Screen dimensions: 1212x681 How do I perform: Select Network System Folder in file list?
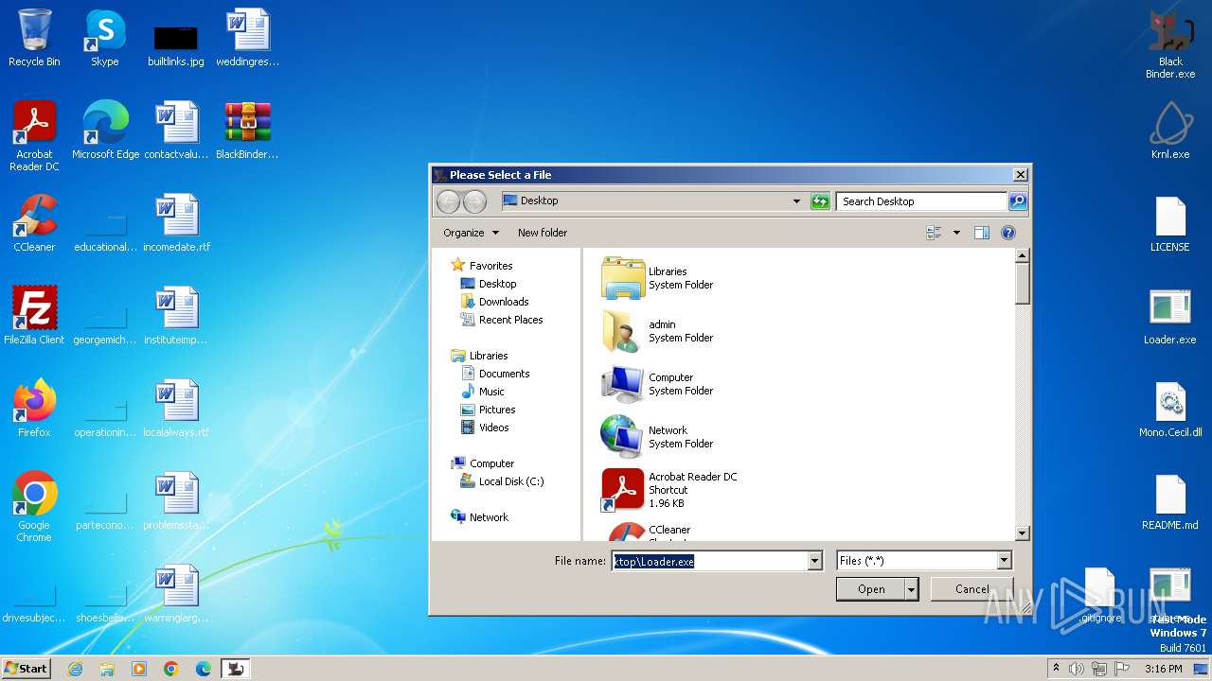click(658, 437)
